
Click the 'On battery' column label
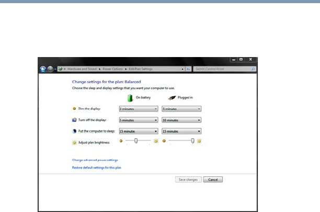coord(143,97)
